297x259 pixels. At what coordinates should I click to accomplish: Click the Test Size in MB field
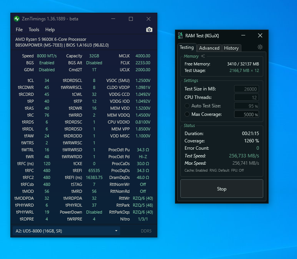pyautogui.click(x=246, y=89)
